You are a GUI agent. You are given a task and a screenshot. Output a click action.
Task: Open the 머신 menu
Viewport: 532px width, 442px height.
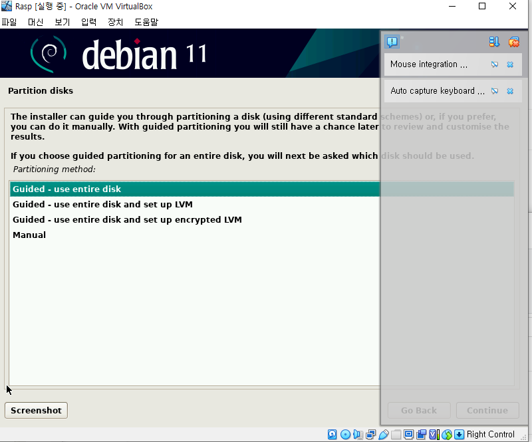coord(36,22)
